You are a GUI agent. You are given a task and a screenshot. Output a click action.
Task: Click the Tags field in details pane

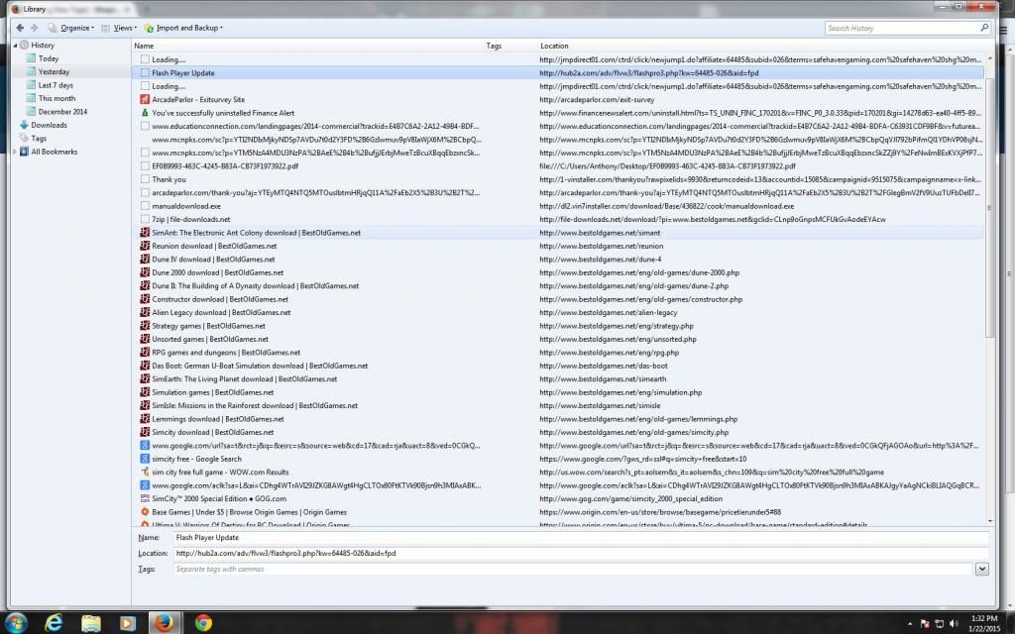point(572,570)
